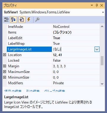Screen dimensions: 107x113
Task: Open the LargeImageList value dropdown arrow
Action: pos(97,49)
